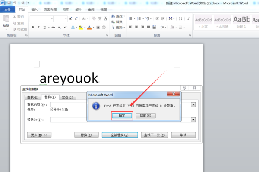Click the Text Effects icon
259x172 pixels.
point(73,28)
